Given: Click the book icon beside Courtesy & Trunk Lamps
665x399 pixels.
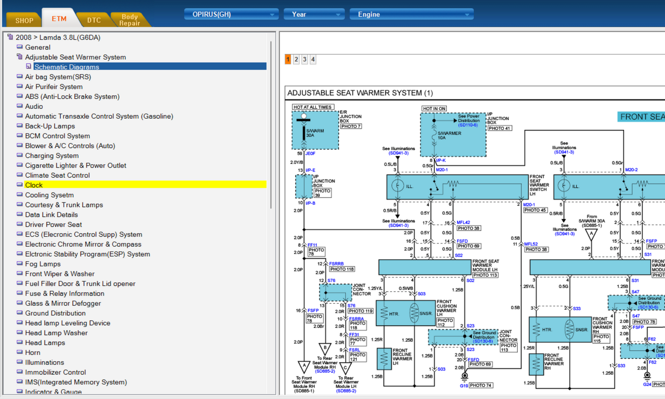Looking at the screenshot, I should [x=19, y=204].
